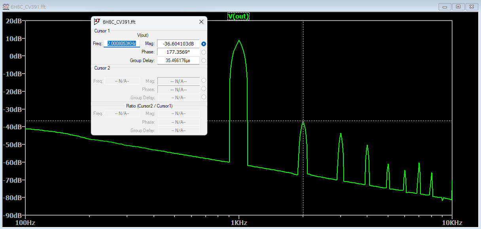Click the Cursor 1 Freq input field
The width and height of the screenshot is (481, 229).
[122, 44]
